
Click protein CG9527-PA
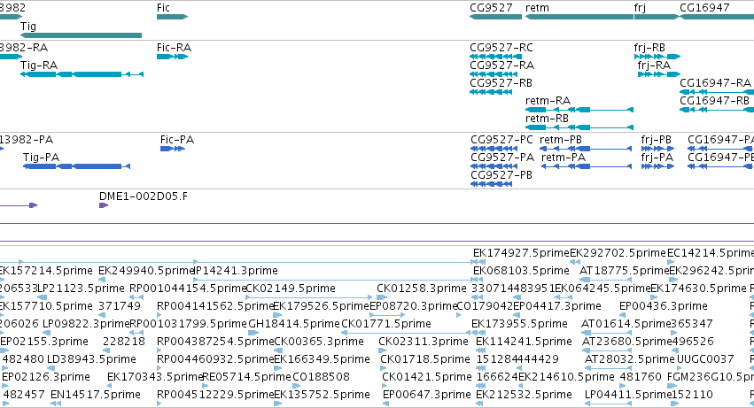point(494,166)
